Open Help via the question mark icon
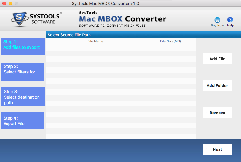Image resolution: width=241 pixels, height=162 pixels. pos(230,20)
